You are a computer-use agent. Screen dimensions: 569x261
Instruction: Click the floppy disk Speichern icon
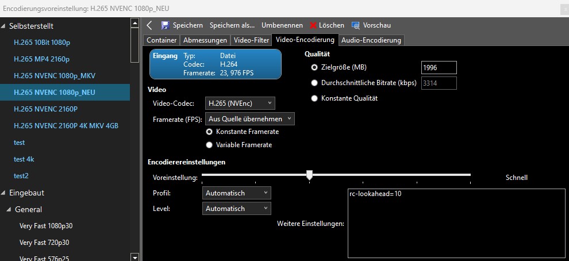tap(165, 25)
